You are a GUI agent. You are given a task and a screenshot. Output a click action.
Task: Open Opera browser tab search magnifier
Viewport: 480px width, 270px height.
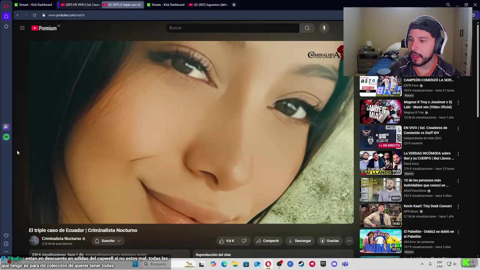(448, 5)
